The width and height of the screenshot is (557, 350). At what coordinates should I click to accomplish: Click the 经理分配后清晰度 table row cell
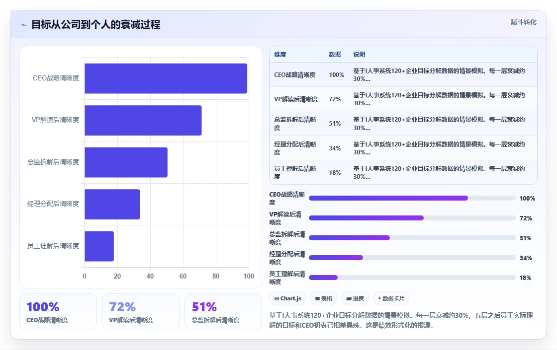pos(295,148)
